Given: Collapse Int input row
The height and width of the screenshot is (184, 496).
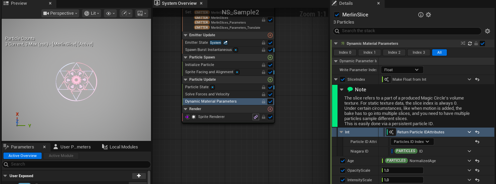Looking at the screenshot, I should pyautogui.click(x=341, y=132).
